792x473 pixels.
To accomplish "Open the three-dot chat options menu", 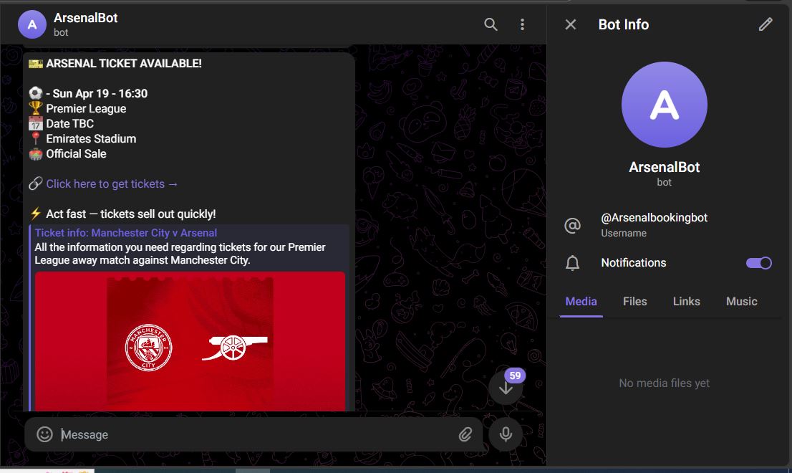I will [523, 24].
